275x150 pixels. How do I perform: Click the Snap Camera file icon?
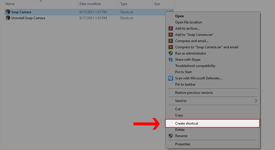tap(8, 12)
